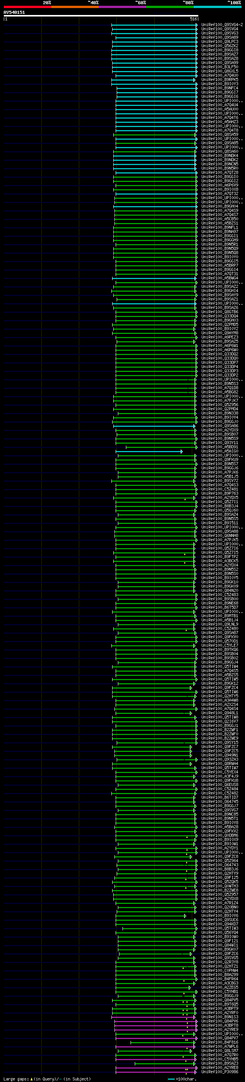
Task: Open hit UniRef100_Q9LPC3
Action: click(220, 41)
